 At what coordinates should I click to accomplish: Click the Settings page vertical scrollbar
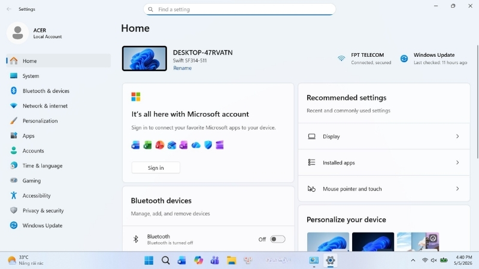pos(477,102)
